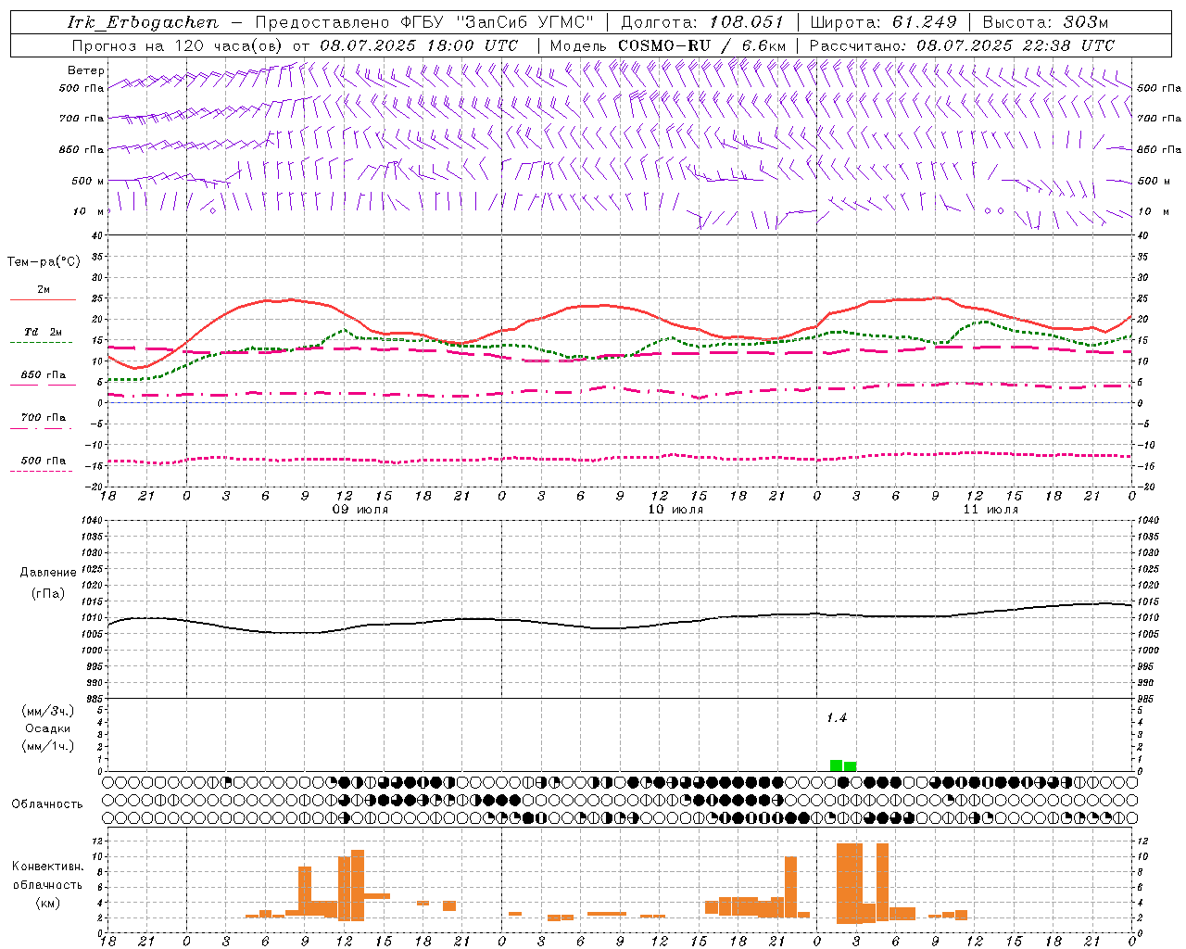Select the "Td 2м" dew point legend entry
The height and width of the screenshot is (949, 1186).
coord(44,332)
